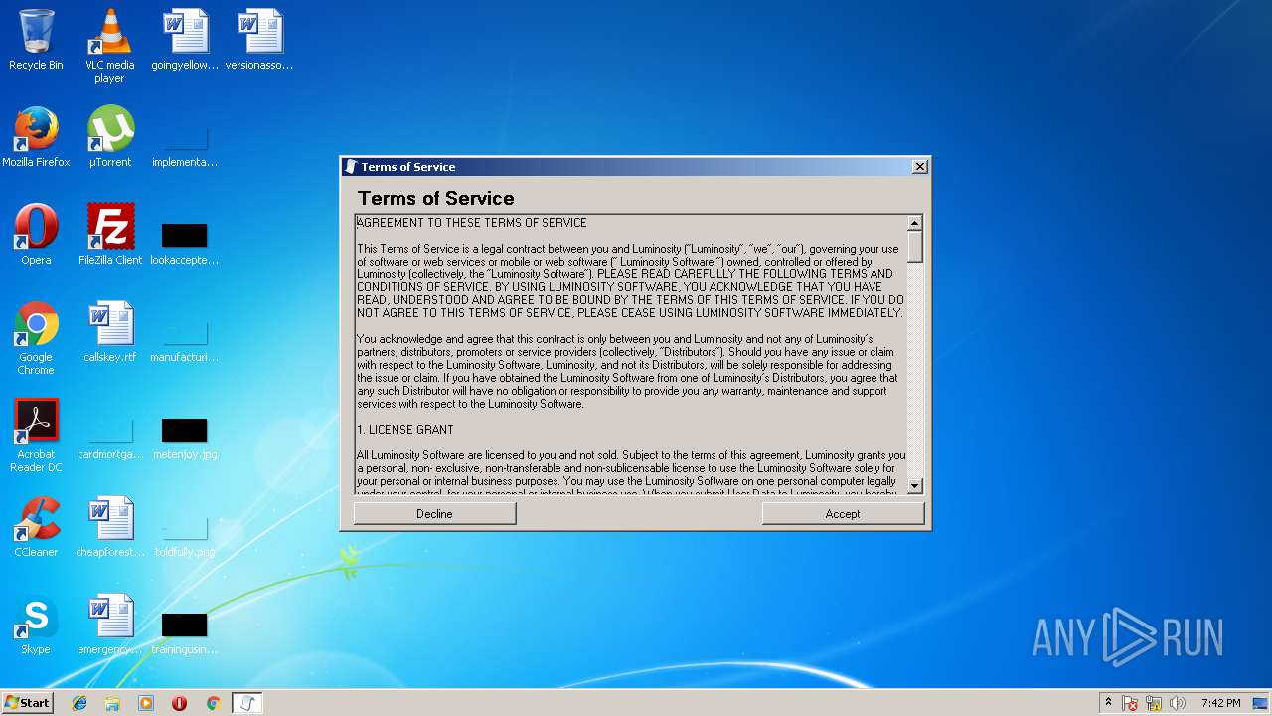Image resolution: width=1272 pixels, height=716 pixels.
Task: Open network tray icon
Action: (x=1154, y=703)
